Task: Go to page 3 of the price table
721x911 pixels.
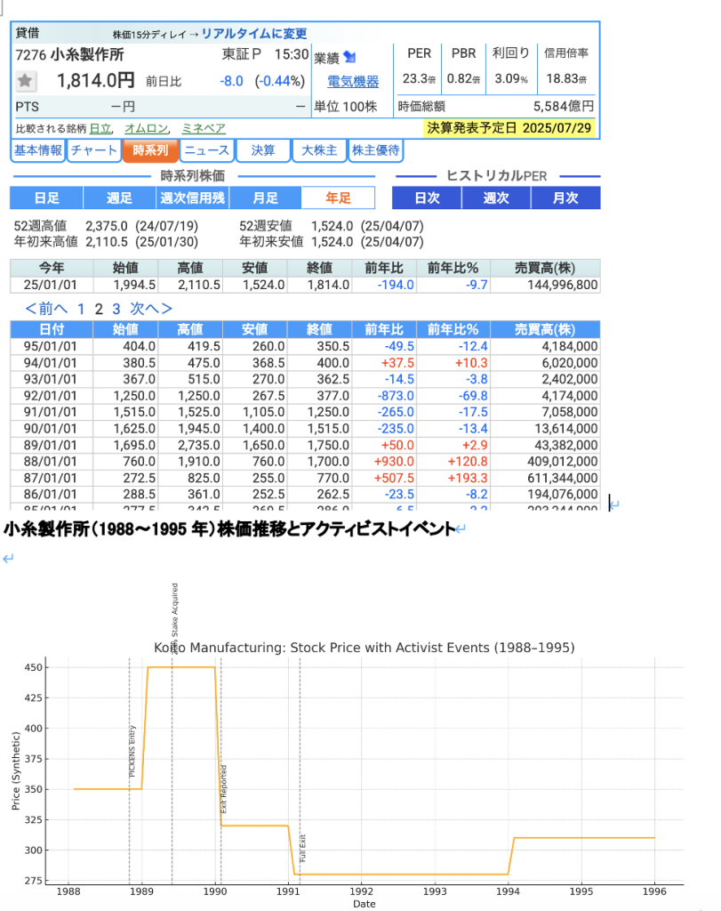Action: tap(116, 309)
